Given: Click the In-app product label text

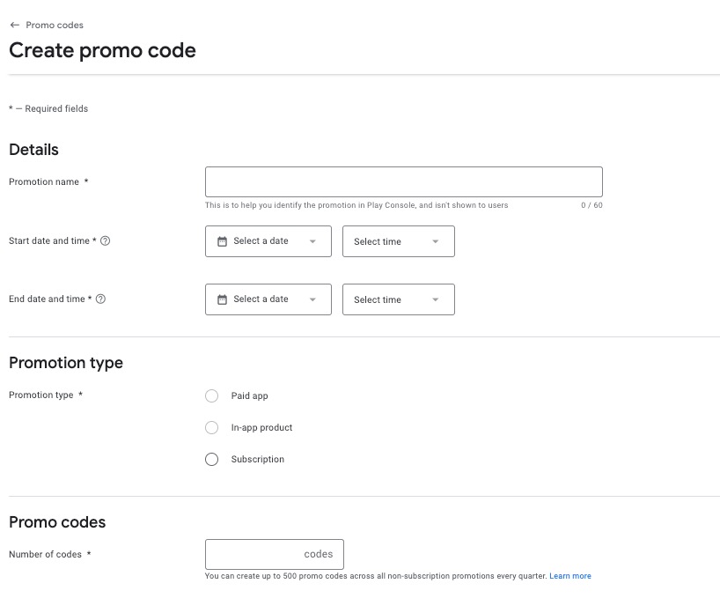Looking at the screenshot, I should pyautogui.click(x=261, y=427).
